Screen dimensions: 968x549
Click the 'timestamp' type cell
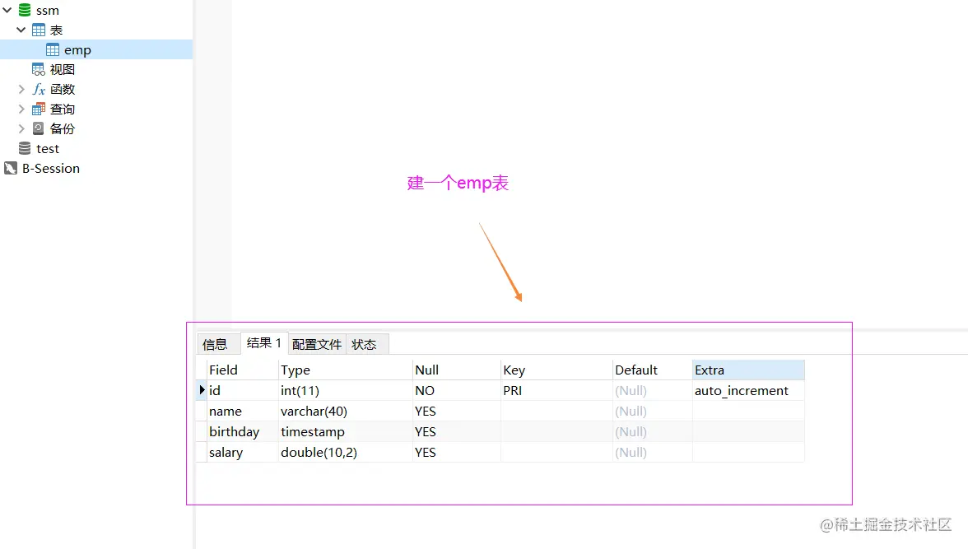click(x=346, y=431)
